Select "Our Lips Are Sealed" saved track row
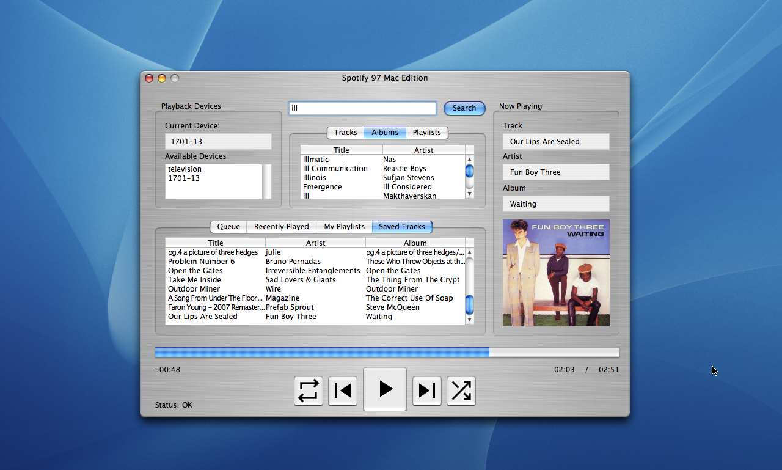This screenshot has width=782, height=470. [x=315, y=317]
